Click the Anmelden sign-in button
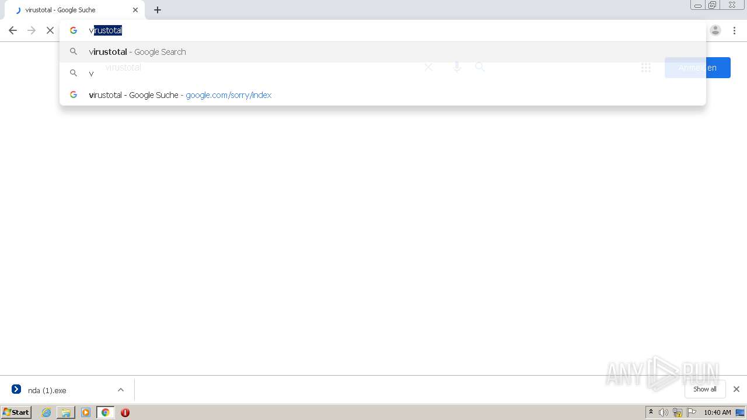747x420 pixels. click(x=697, y=68)
